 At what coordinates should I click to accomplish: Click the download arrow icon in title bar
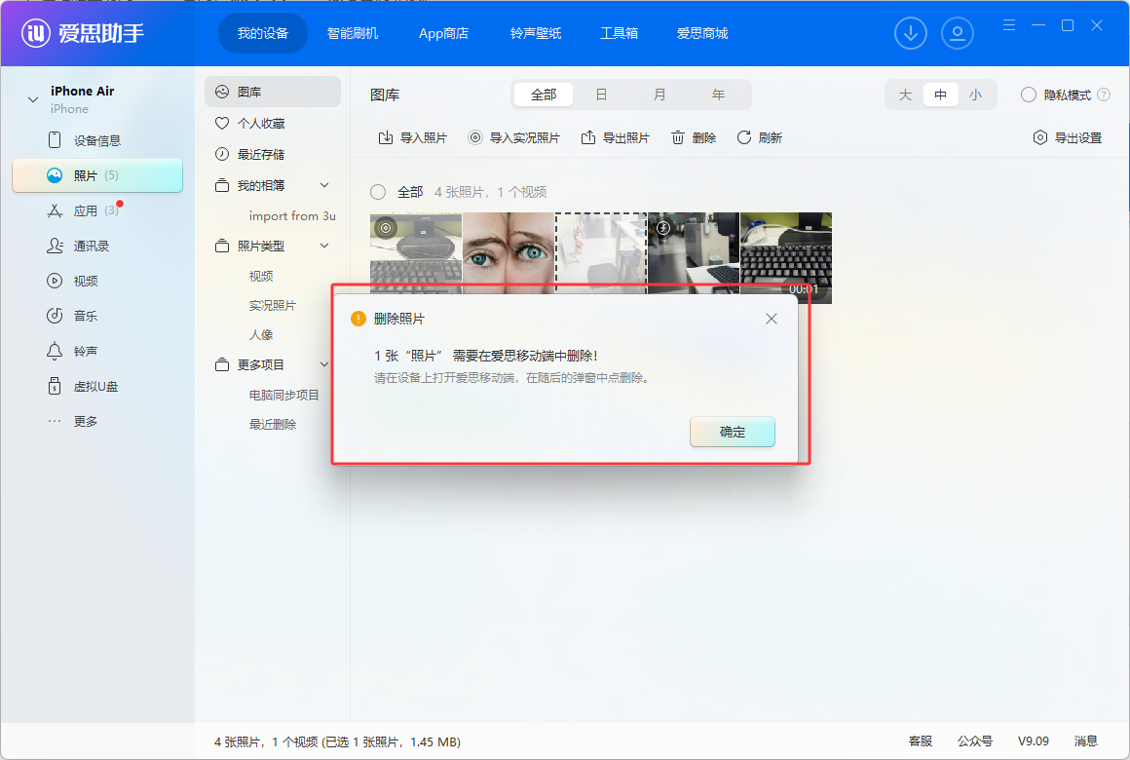coord(911,32)
